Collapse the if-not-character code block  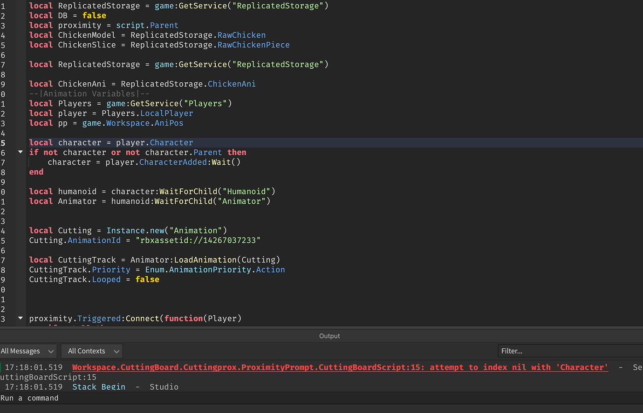(20, 152)
